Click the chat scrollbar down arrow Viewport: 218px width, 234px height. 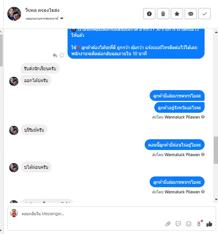(x=216, y=199)
